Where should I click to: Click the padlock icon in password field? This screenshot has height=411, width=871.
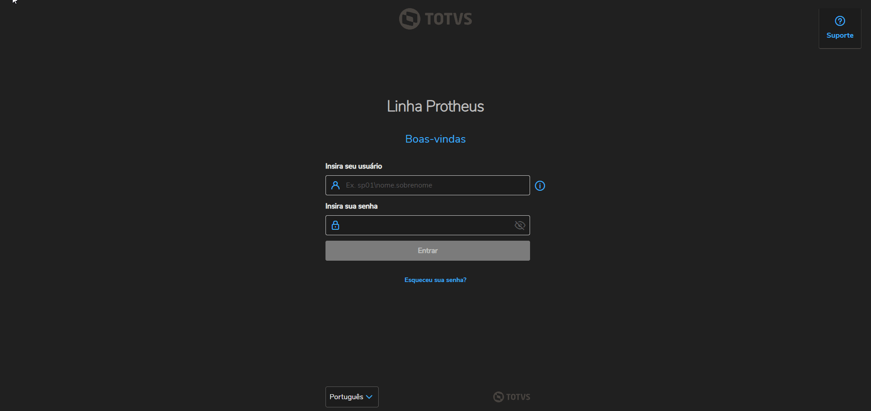335,225
